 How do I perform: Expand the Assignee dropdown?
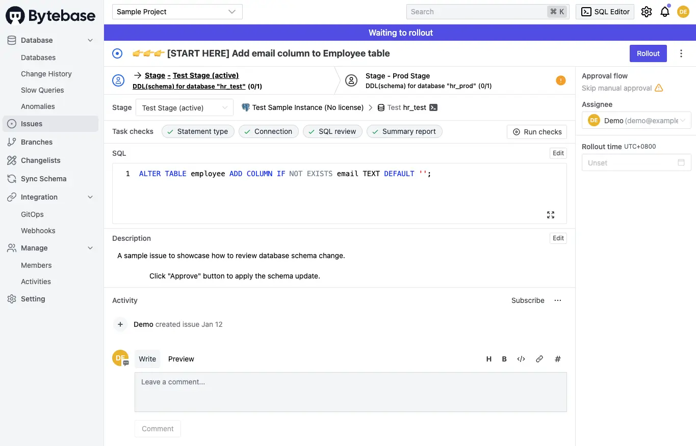coord(636,121)
